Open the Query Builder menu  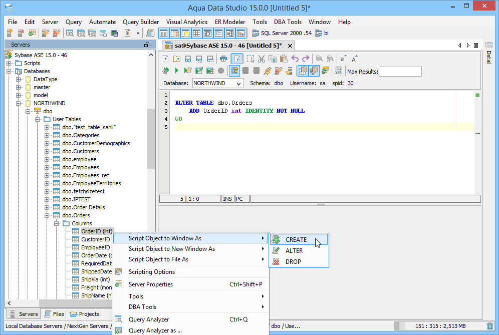pyautogui.click(x=141, y=22)
